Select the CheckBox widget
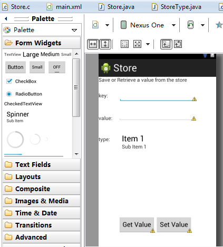The image size is (223, 247). (21, 81)
